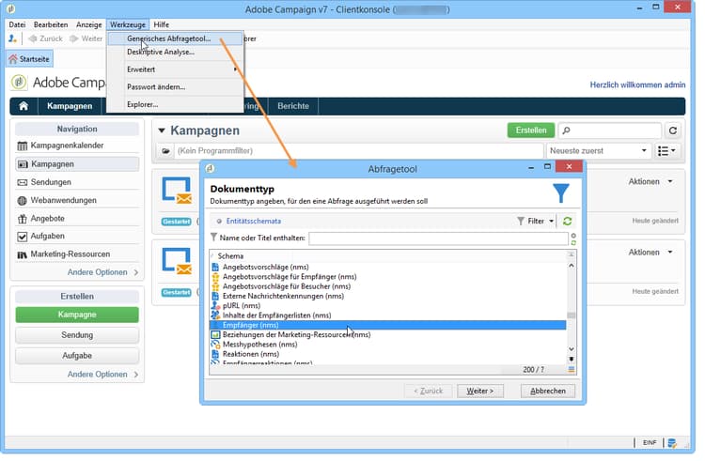This screenshot has height=461, width=705.
Task: Open the Berichte tab
Action: (293, 106)
